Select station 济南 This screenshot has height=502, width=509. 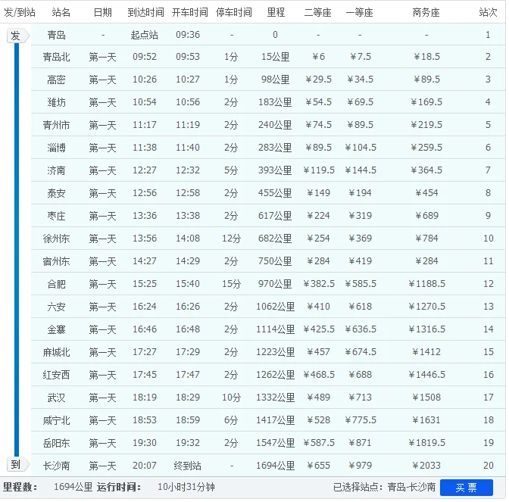pos(57,170)
